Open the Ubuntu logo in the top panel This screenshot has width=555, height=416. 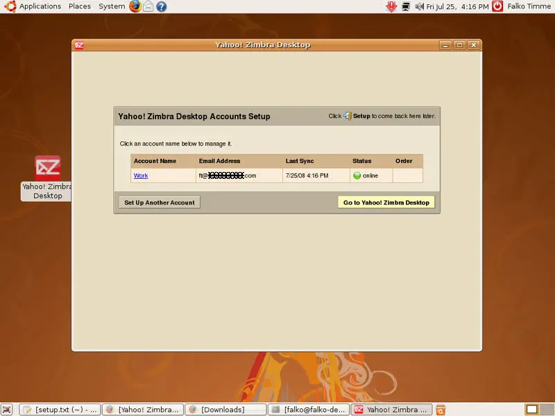[x=10, y=6]
